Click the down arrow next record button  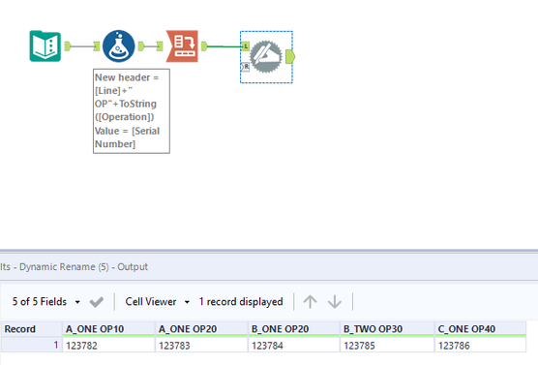tap(335, 302)
